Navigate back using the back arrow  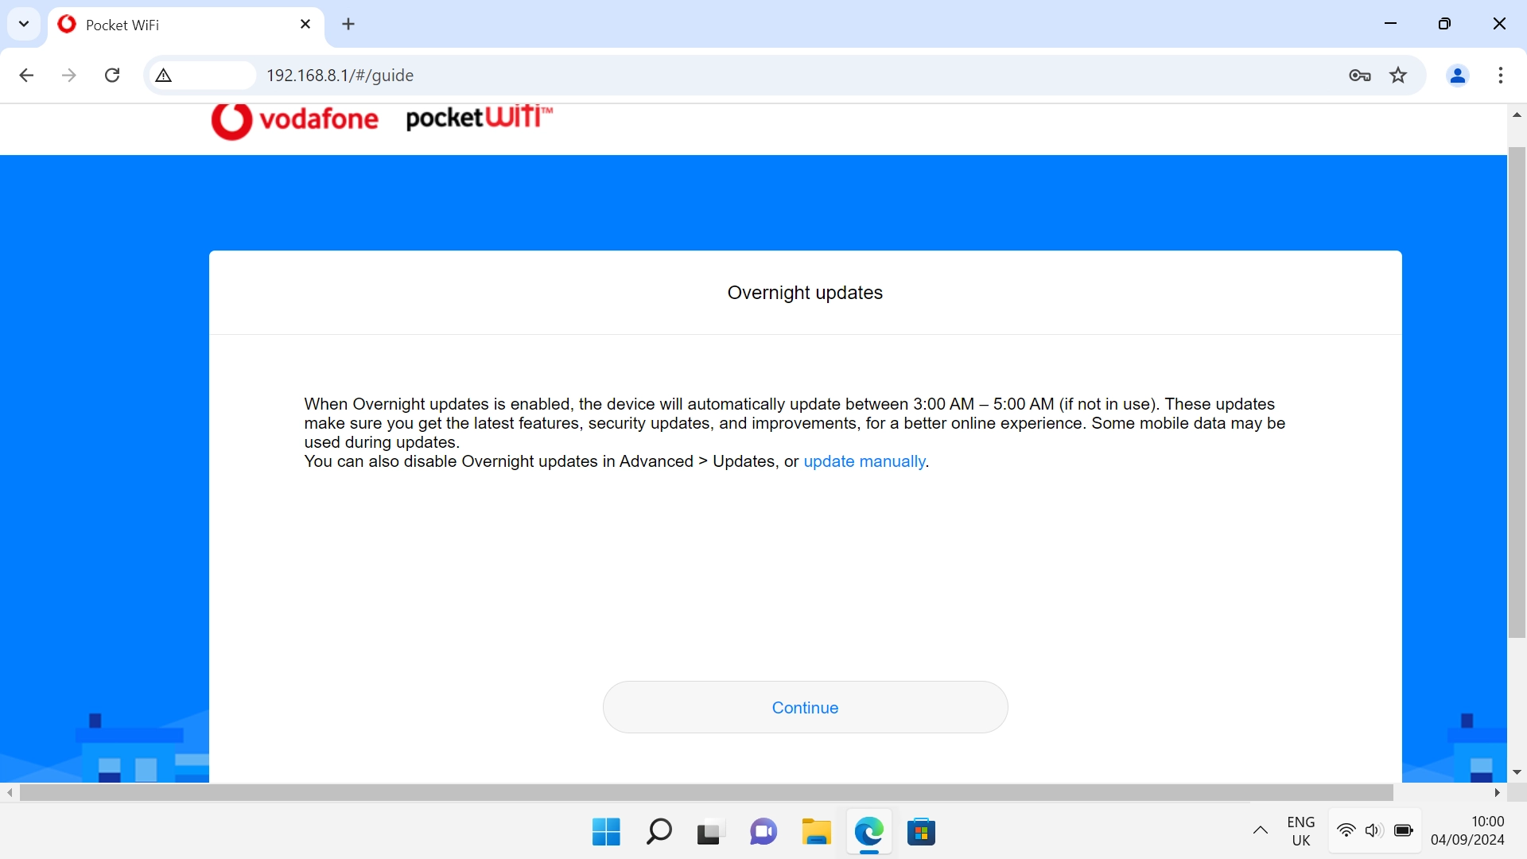click(x=26, y=75)
